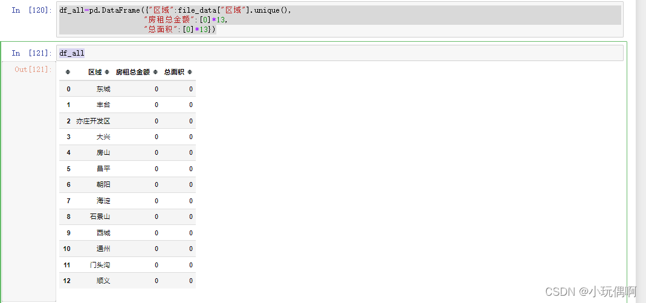646x303 pixels.
Task: Click the "房租总金额":[0]*13 code line
Action: coord(185,20)
